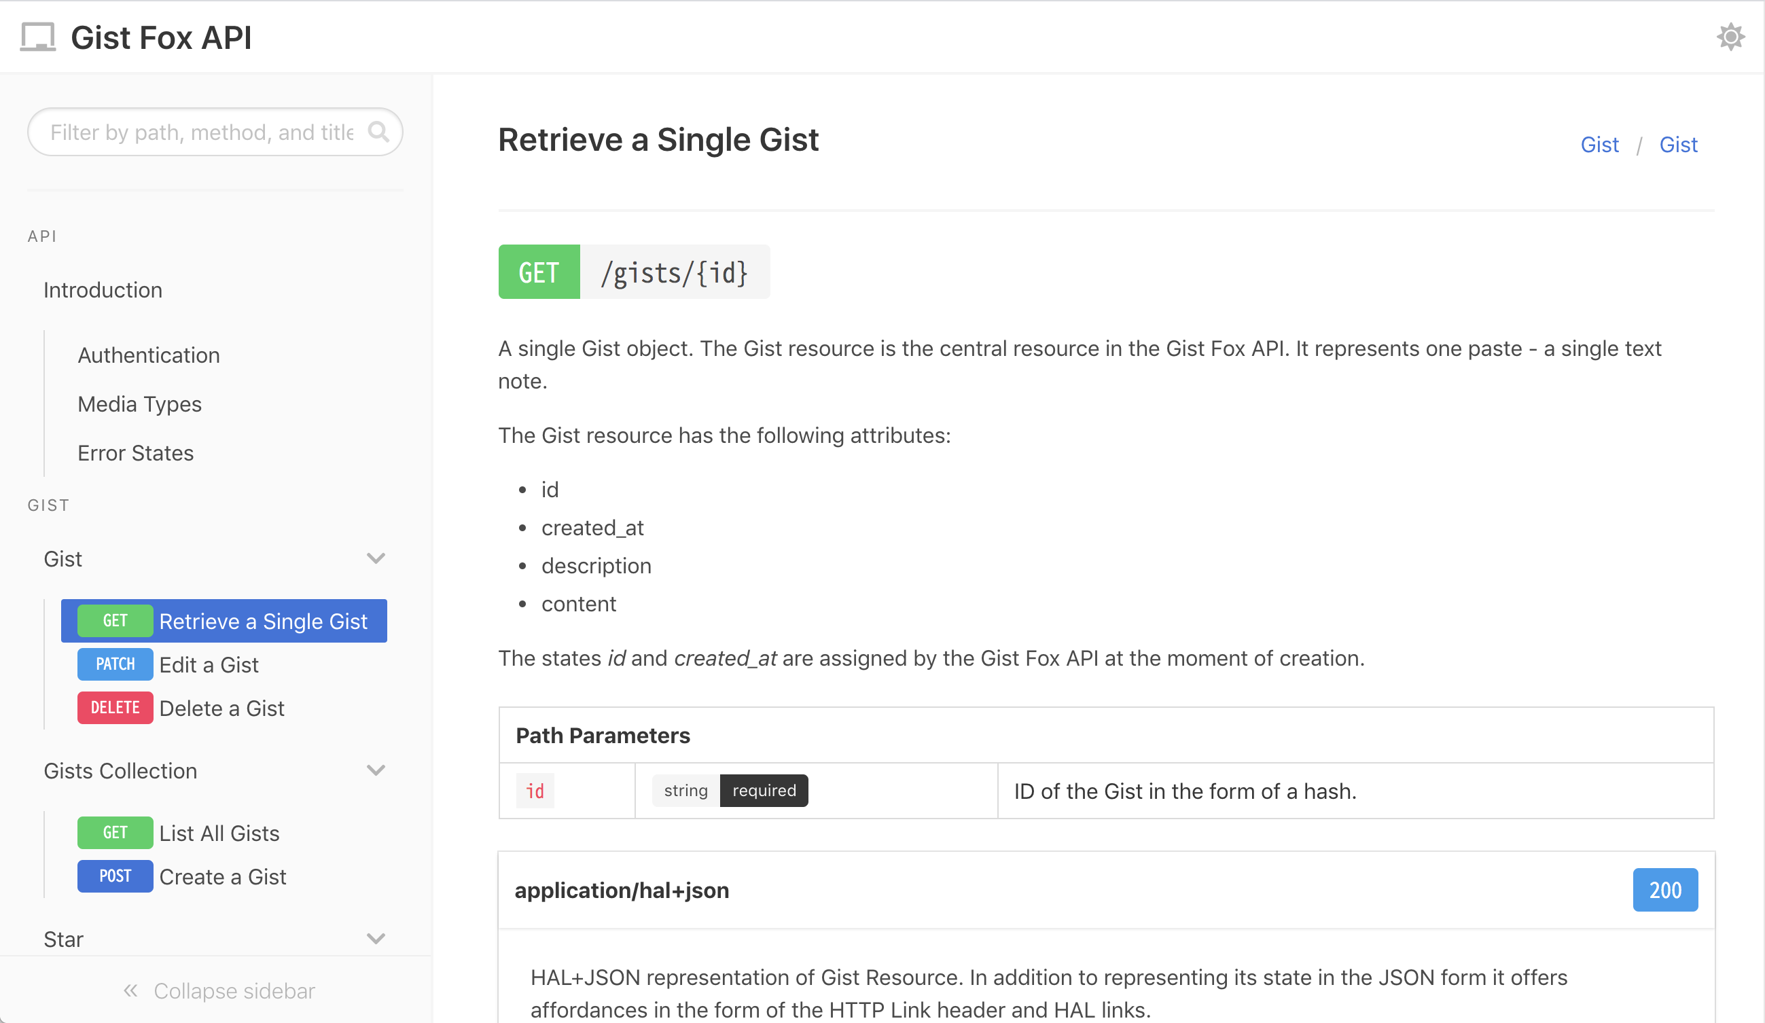This screenshot has height=1023, width=1765.
Task: Open the Introduction section
Action: tap(103, 290)
